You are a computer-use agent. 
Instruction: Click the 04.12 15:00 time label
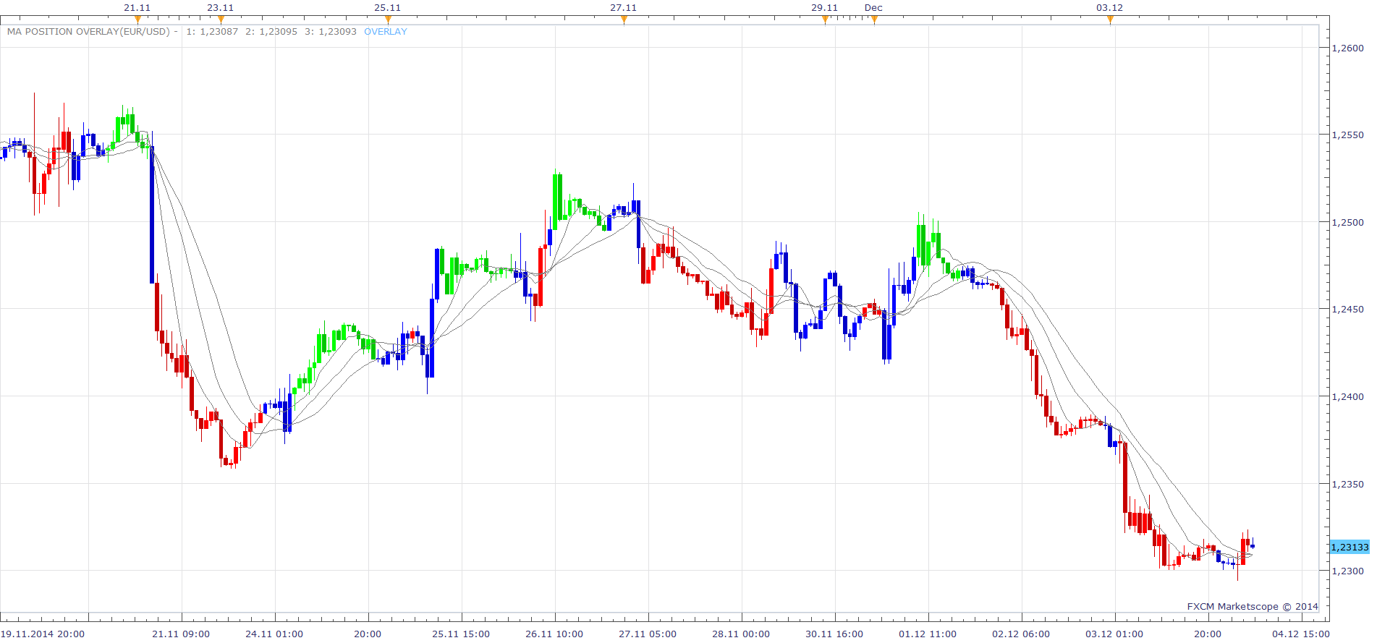click(1301, 634)
